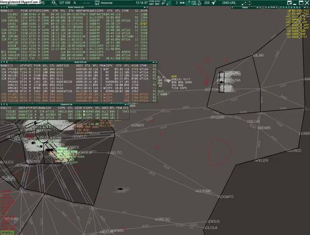
Task: Click the ASSR column header in Inbound List
Action: (144, 11)
